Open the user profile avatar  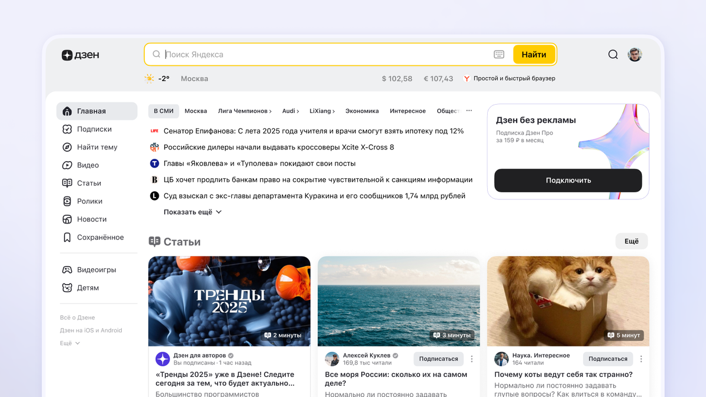635,55
